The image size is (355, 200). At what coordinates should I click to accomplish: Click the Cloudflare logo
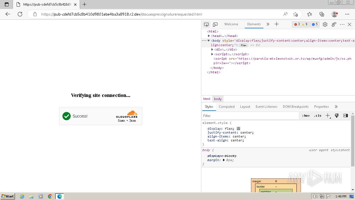[x=127, y=114]
